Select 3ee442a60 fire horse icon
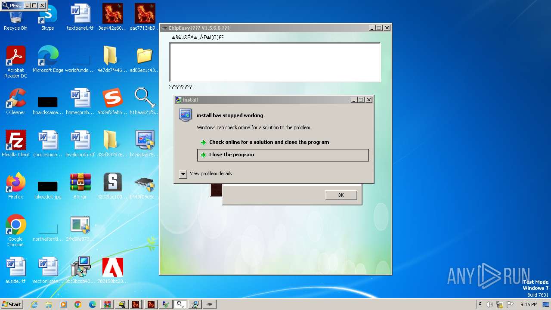 click(112, 18)
